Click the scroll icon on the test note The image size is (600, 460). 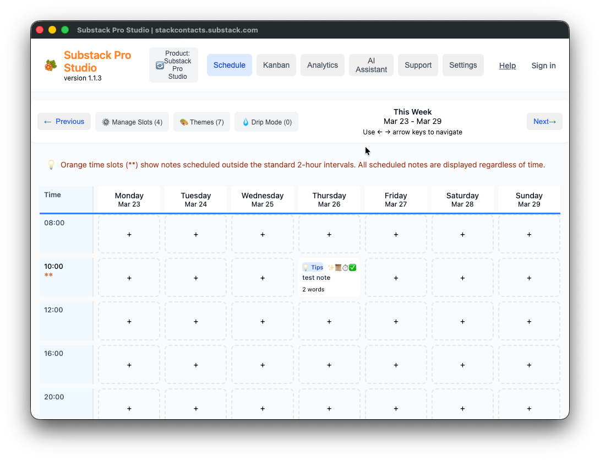[x=339, y=267]
